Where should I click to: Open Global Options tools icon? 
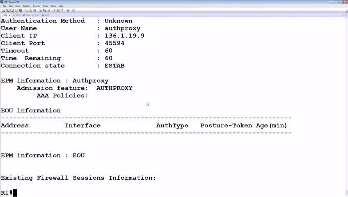coord(58,10)
